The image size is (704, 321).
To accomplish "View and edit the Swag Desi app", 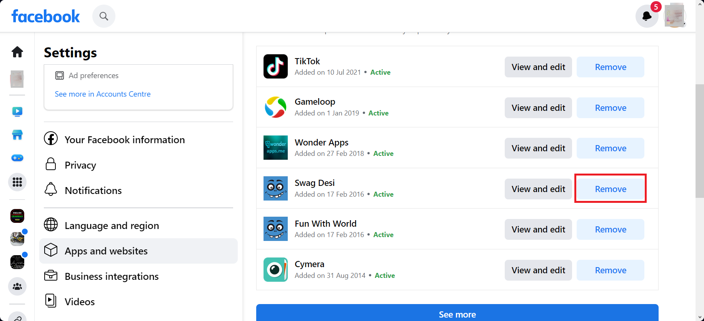I will pos(538,189).
